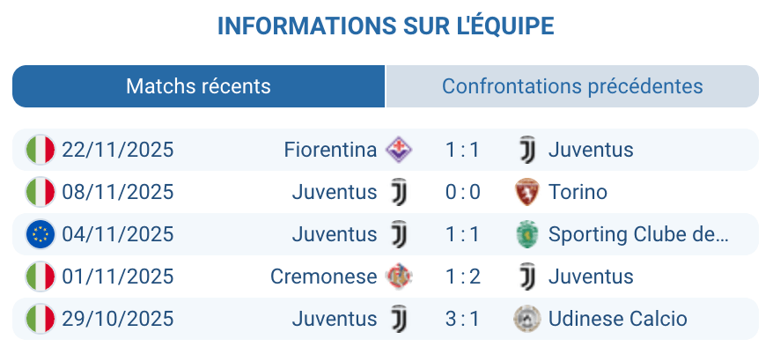Open the Fiorentina team name link
Screen dimensions: 773x354
pyautogui.click(x=330, y=150)
